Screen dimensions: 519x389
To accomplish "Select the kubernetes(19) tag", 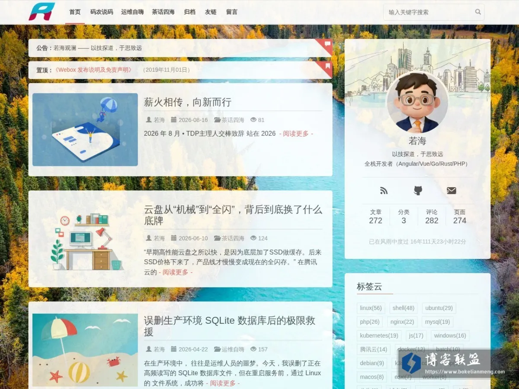I will [379, 336].
